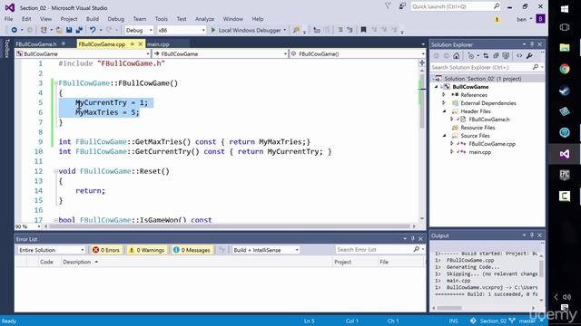Toggle the 0 Errors filter
The image size is (581, 326).
(106, 250)
